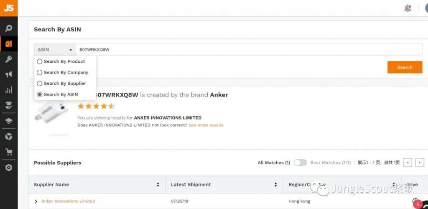This screenshot has width=428, height=209.
Task: Open the See more results link
Action: pos(206,125)
